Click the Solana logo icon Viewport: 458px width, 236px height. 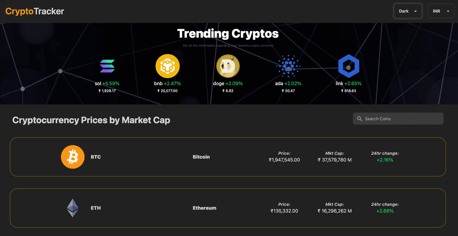[107, 66]
